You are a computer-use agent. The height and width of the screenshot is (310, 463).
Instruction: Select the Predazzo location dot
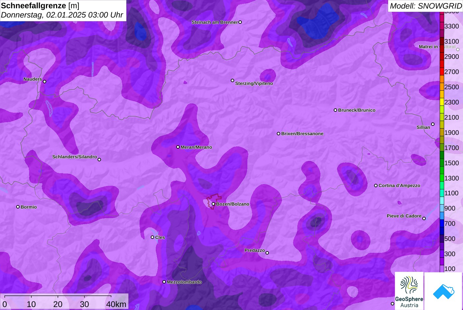pyautogui.click(x=267, y=253)
